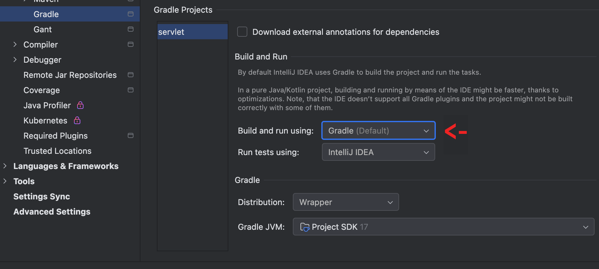The height and width of the screenshot is (269, 599).
Task: Expand the Compiler settings node
Action: [x=15, y=44]
